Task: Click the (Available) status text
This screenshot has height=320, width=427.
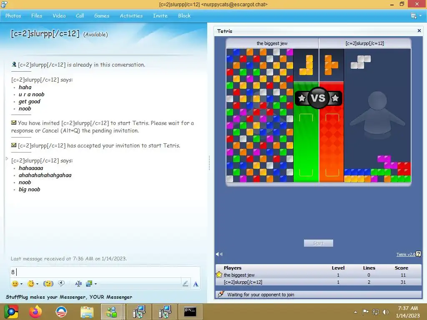Action: [x=95, y=35]
